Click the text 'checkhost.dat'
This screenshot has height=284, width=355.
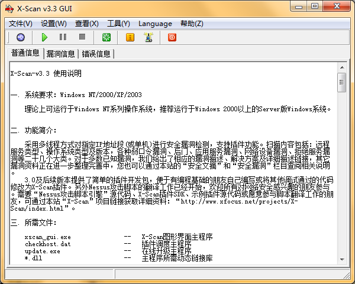48,244
